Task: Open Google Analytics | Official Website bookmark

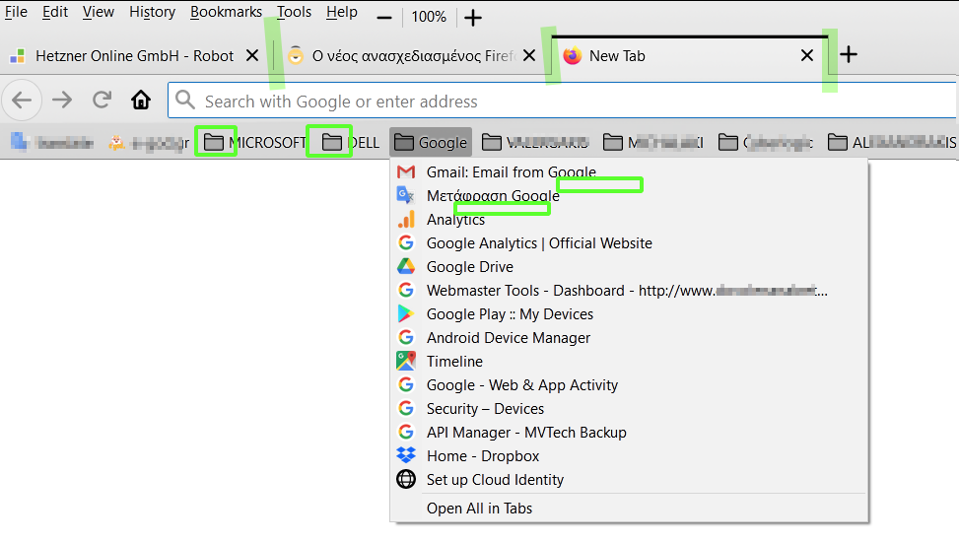Action: (630, 243)
